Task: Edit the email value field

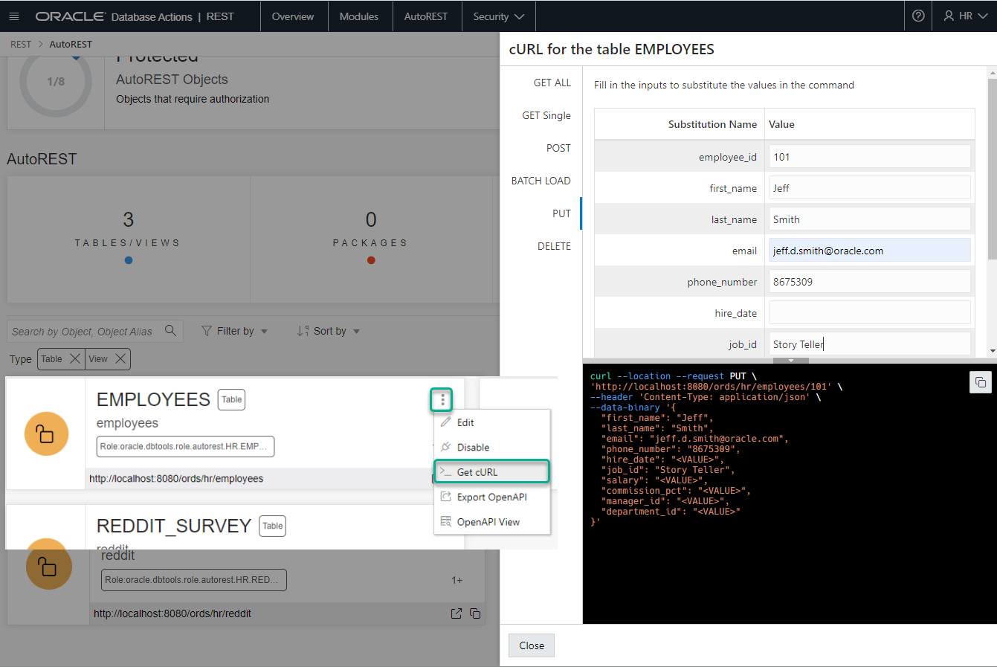Action: (869, 251)
